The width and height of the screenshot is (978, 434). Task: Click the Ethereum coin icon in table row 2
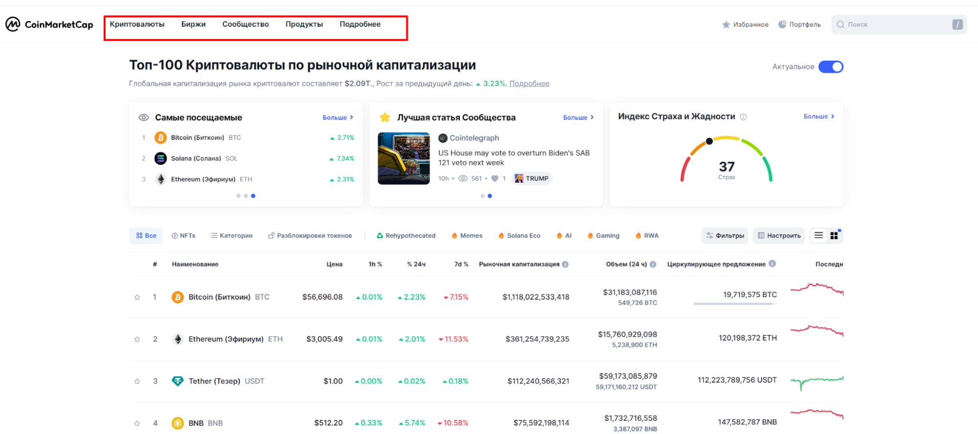pos(178,339)
